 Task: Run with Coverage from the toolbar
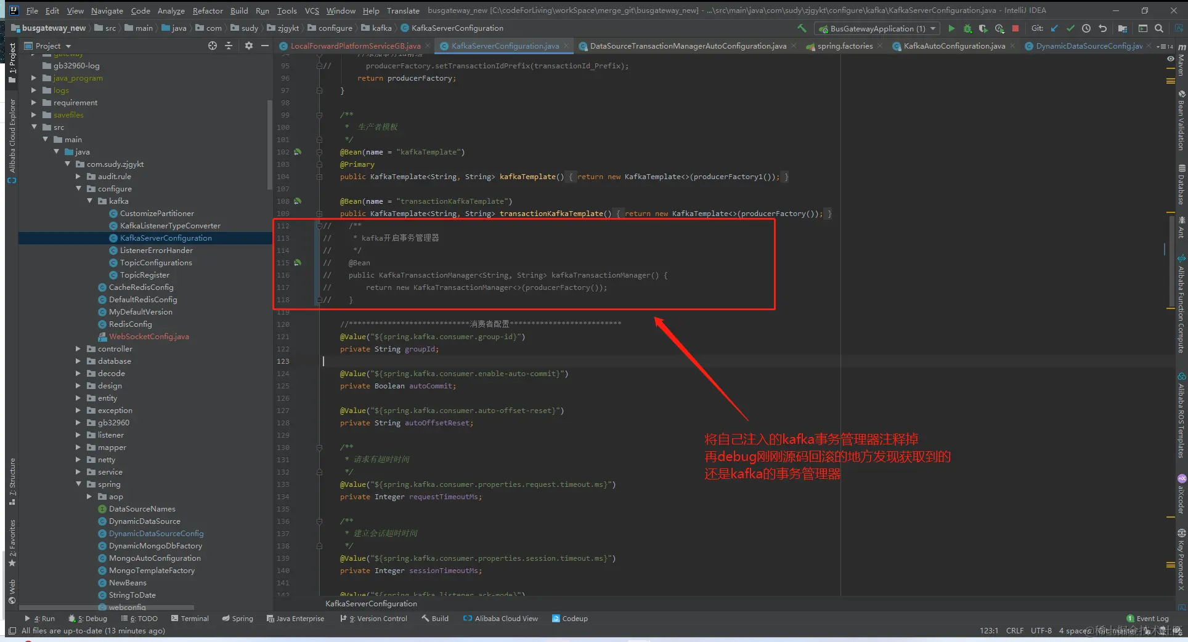983,28
